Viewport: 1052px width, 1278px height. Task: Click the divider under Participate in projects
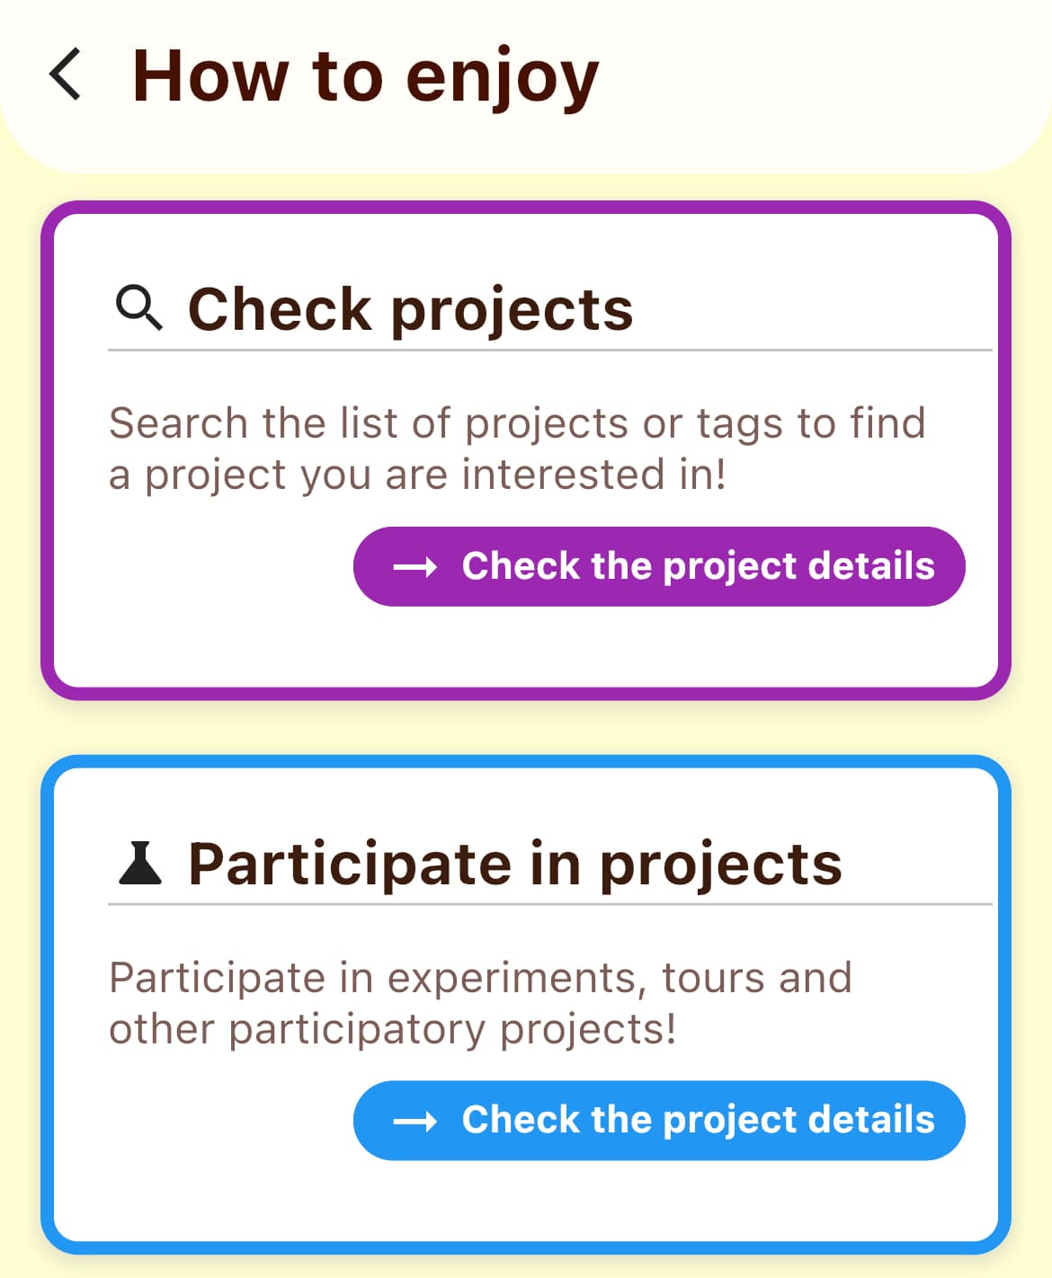click(549, 903)
